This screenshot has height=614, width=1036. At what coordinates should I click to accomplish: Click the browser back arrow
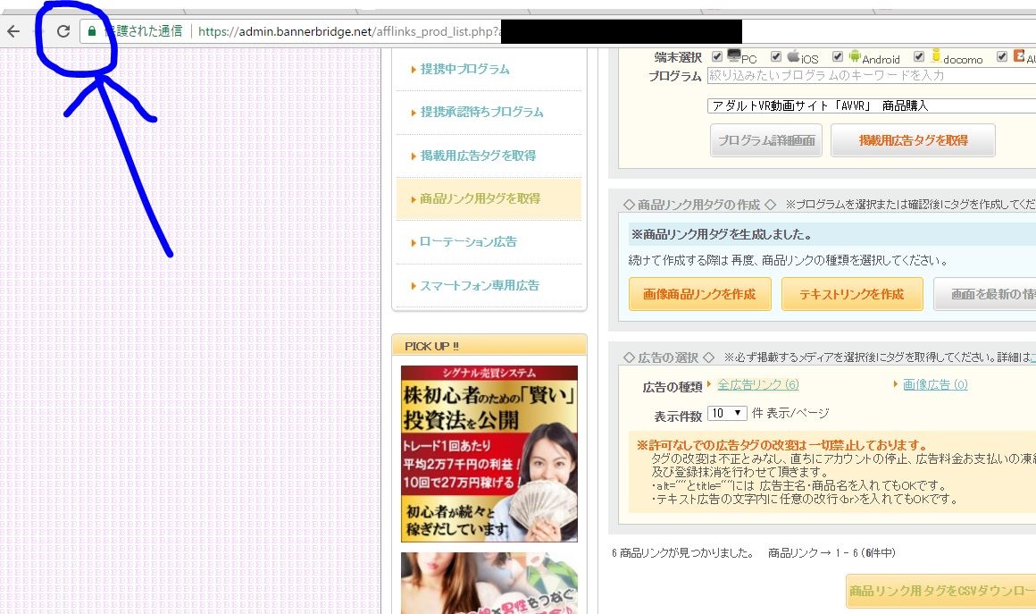click(13, 31)
